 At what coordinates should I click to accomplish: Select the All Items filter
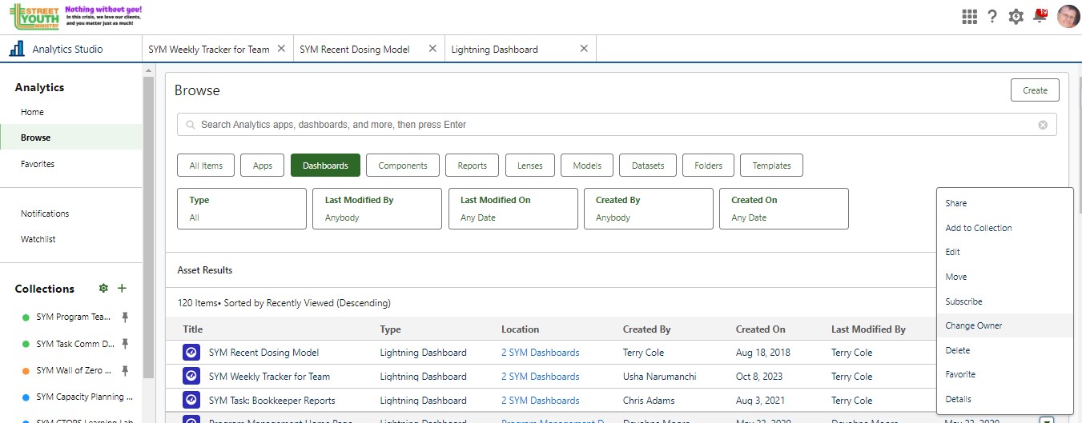206,166
